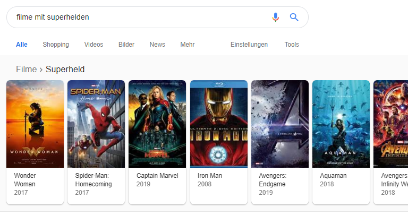Click the Superheld heading link
The image size is (408, 215).
tap(65, 70)
